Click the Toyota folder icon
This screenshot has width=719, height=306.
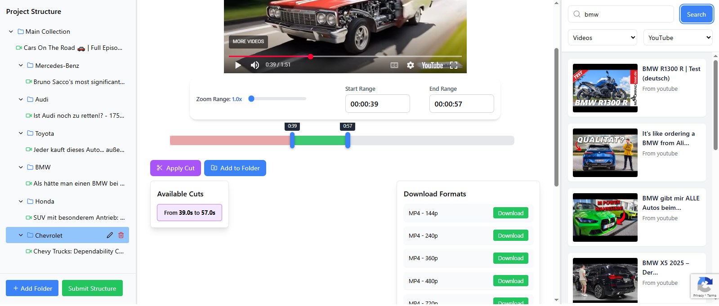[x=30, y=133]
